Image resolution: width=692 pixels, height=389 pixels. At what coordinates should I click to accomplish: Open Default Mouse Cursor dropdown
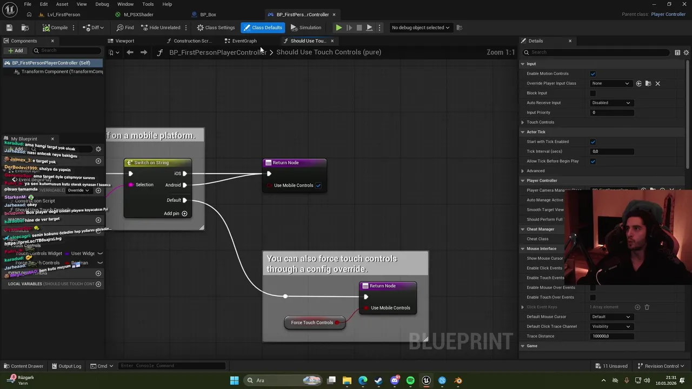pyautogui.click(x=611, y=317)
